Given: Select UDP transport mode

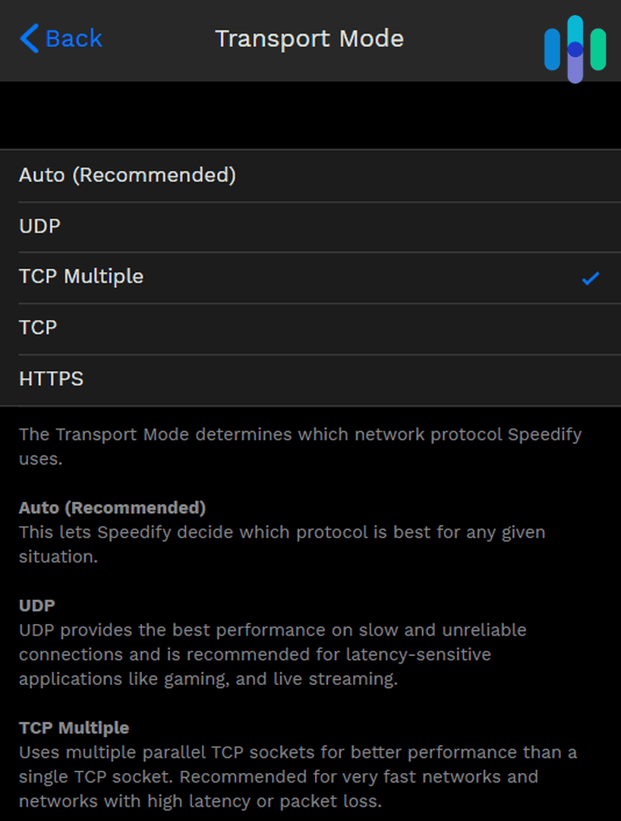Looking at the screenshot, I should [x=39, y=226].
